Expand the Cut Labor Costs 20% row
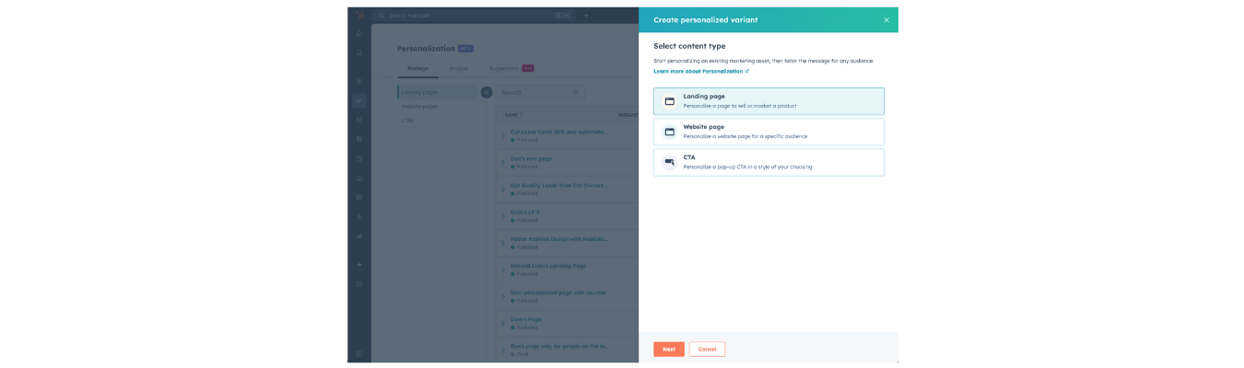Screen dimensions: 1244x368 (x=503, y=136)
